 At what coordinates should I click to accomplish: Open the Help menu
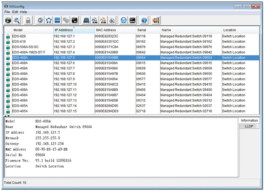(x=24, y=12)
